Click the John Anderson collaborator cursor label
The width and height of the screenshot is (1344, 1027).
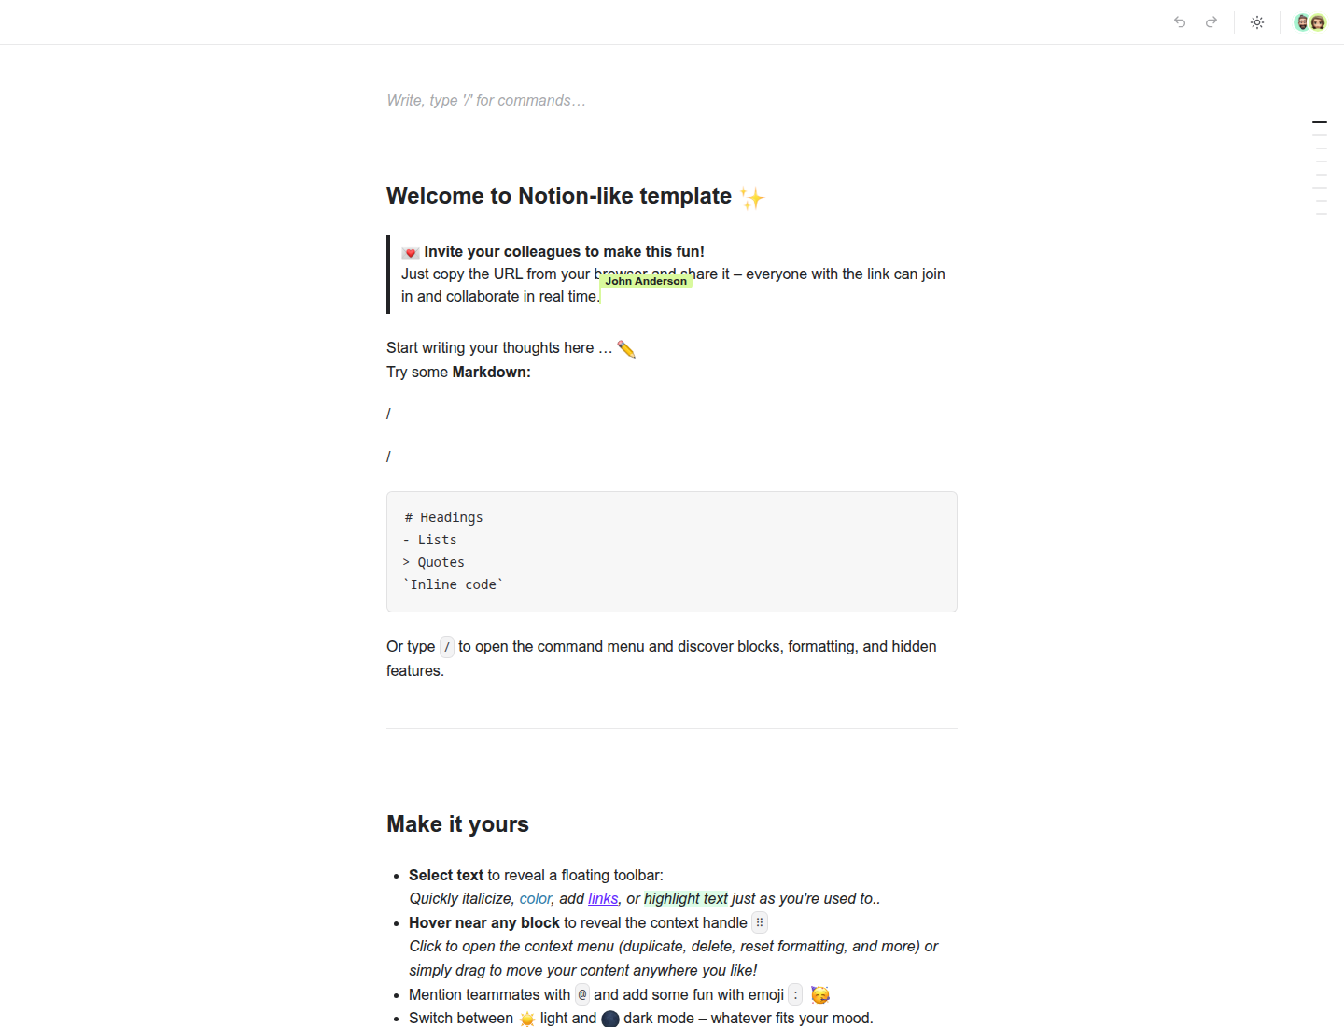point(645,281)
